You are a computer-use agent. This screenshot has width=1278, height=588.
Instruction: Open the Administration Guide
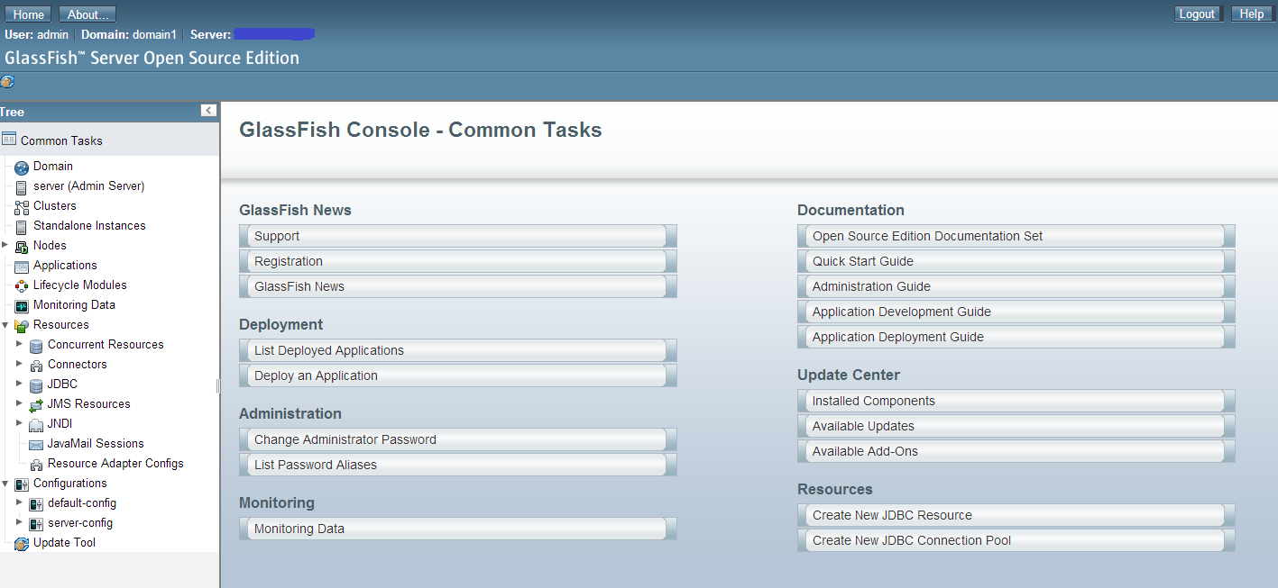coord(1016,286)
